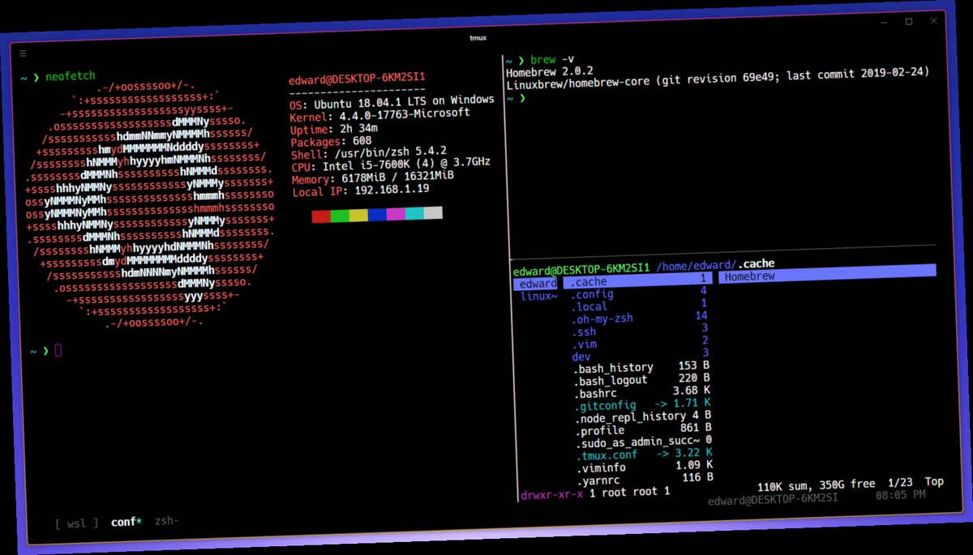This screenshot has width=973, height=555.
Task: Select the .yarnrc file
Action: pyautogui.click(x=645, y=479)
